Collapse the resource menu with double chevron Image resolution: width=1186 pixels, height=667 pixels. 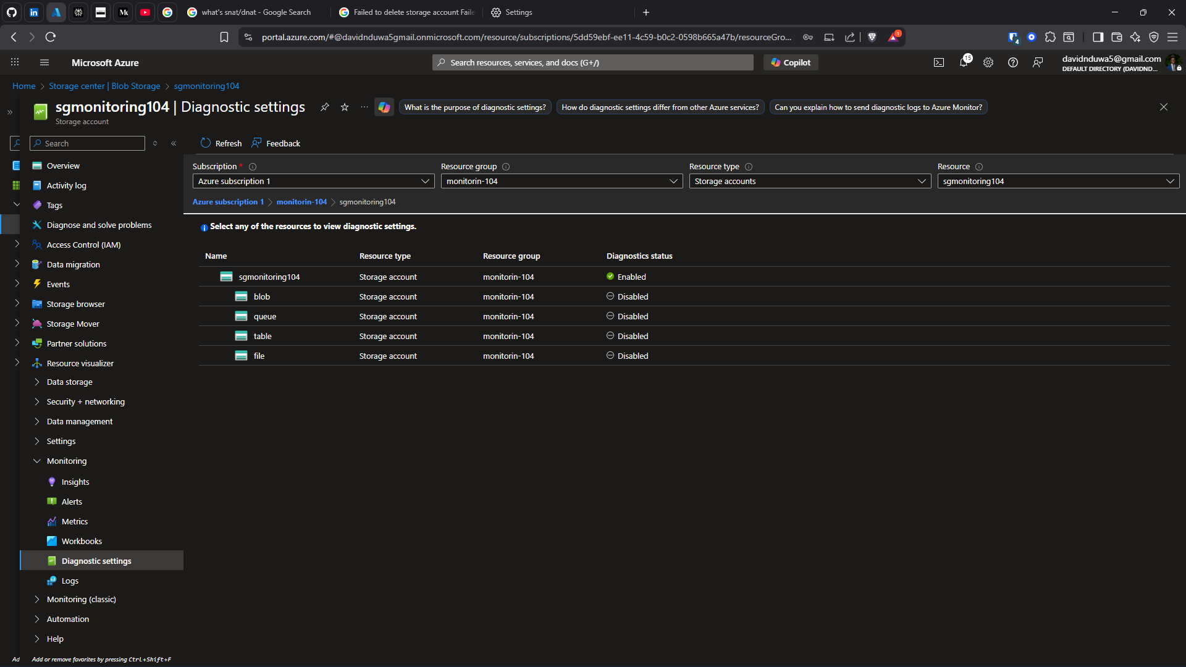(x=174, y=143)
